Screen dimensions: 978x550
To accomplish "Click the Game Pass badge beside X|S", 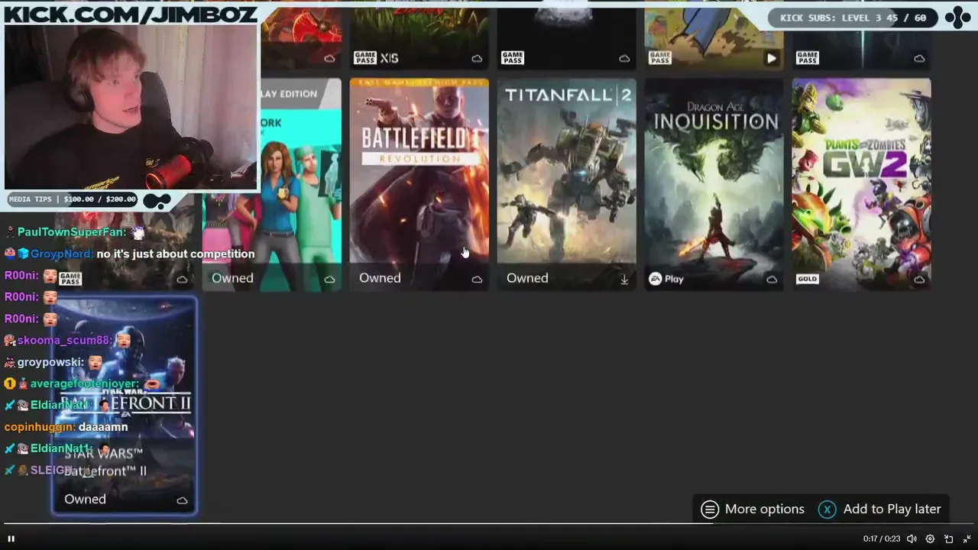I will (x=365, y=58).
